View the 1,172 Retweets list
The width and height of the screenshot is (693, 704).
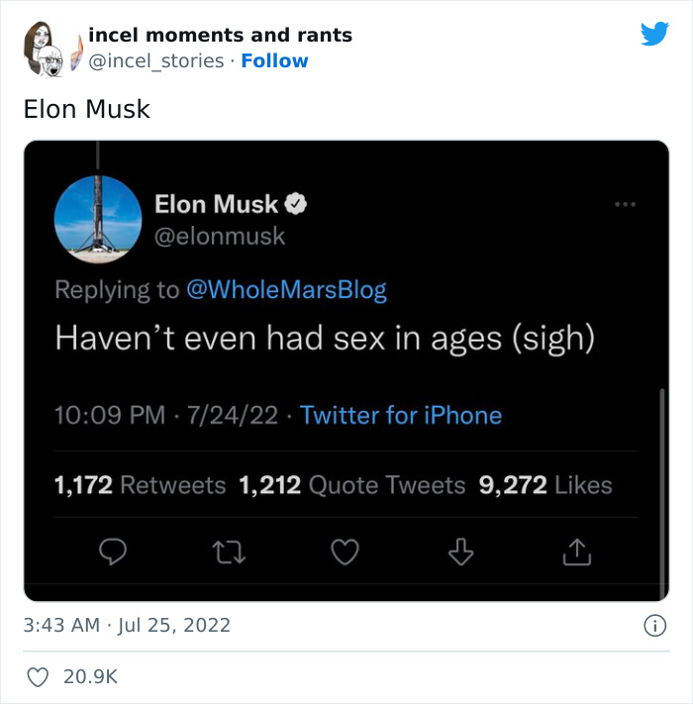tap(140, 485)
